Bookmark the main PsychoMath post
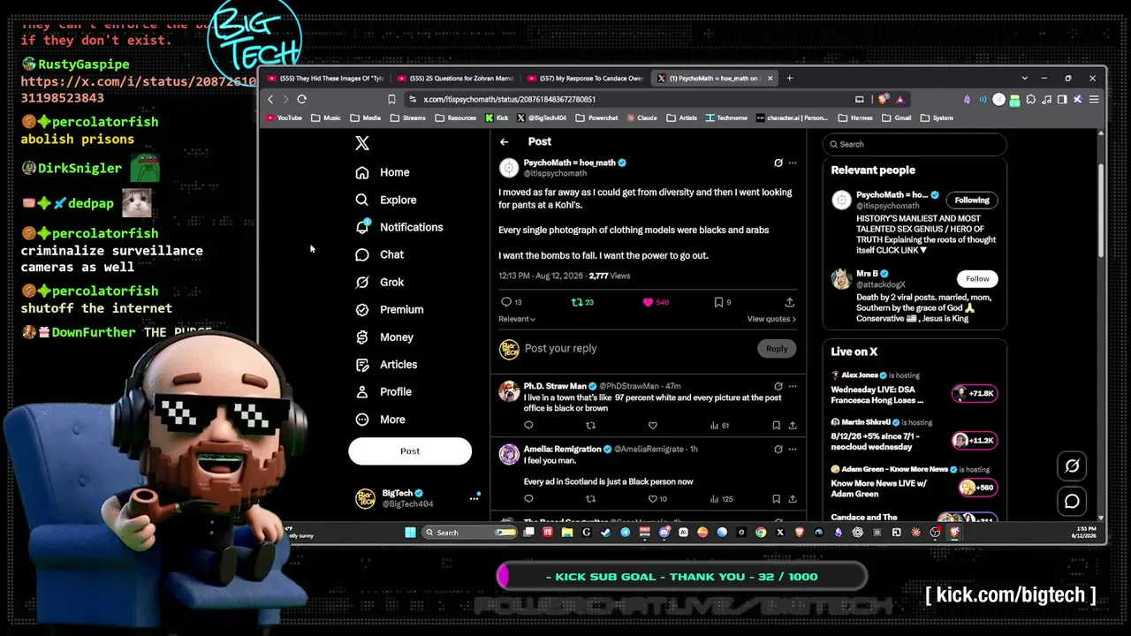This screenshot has height=636, width=1131. point(718,302)
